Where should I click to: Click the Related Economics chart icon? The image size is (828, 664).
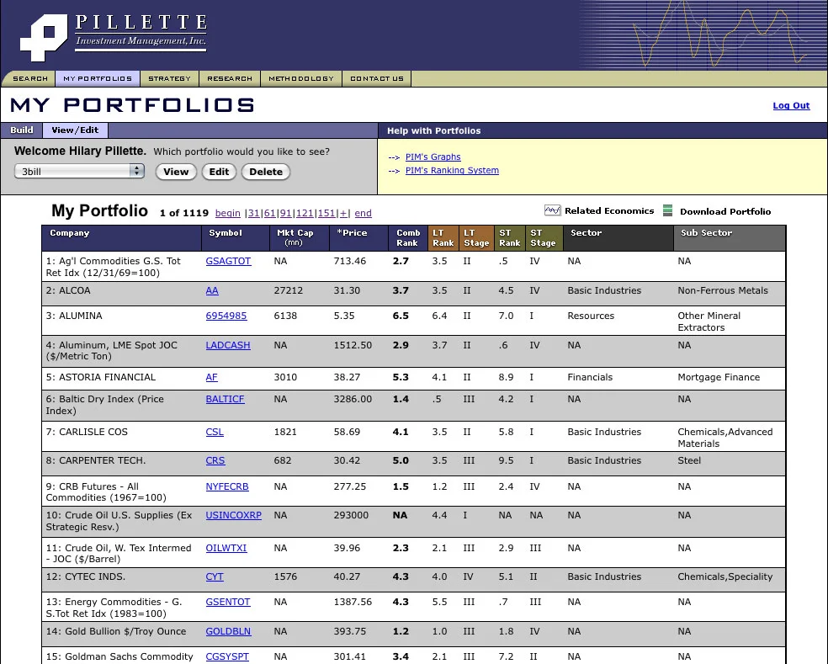pyautogui.click(x=552, y=210)
